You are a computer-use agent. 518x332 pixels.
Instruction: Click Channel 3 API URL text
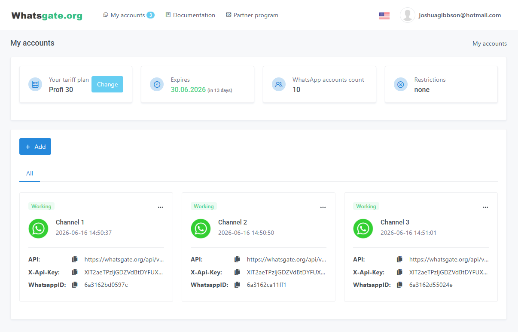pyautogui.click(x=449, y=259)
